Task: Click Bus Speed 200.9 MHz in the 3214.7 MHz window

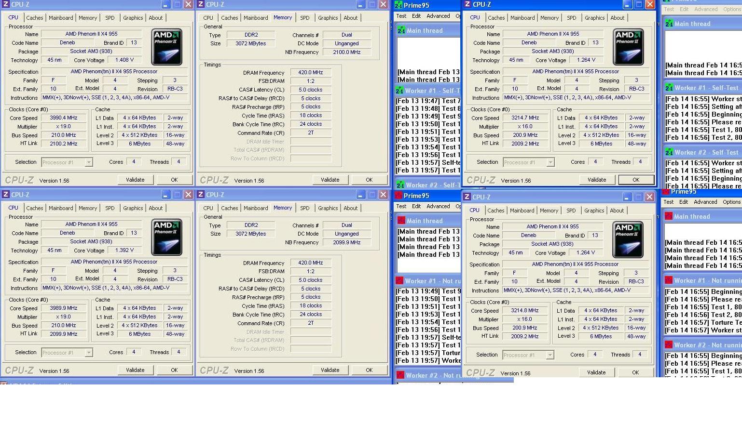Action: click(525, 135)
